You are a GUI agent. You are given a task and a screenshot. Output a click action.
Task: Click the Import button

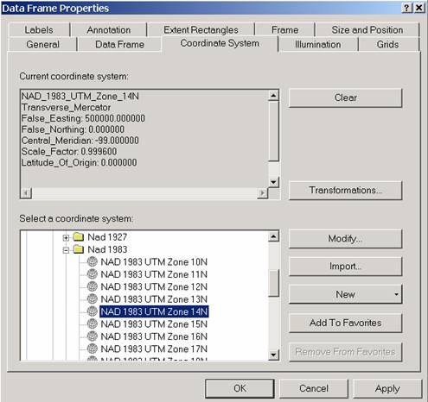point(345,267)
